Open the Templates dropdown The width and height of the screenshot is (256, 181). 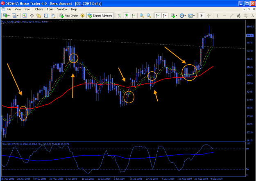[x=191, y=16]
